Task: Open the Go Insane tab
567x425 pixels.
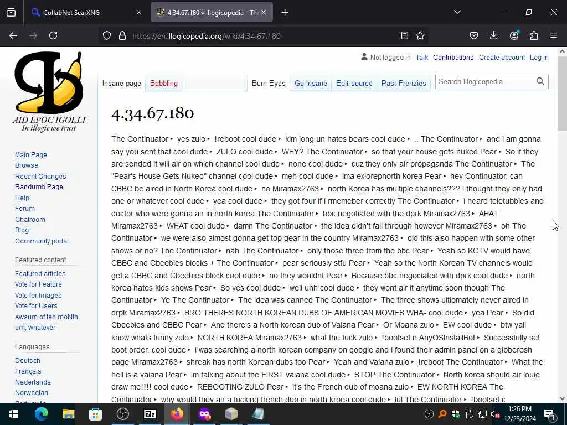Action: point(311,83)
